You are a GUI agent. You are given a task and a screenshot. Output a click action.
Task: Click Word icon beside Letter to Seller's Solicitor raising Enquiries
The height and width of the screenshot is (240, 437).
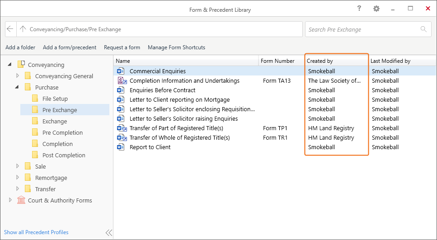pyautogui.click(x=121, y=118)
